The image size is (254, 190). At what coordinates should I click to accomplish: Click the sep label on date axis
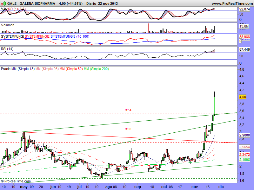[138, 187]
